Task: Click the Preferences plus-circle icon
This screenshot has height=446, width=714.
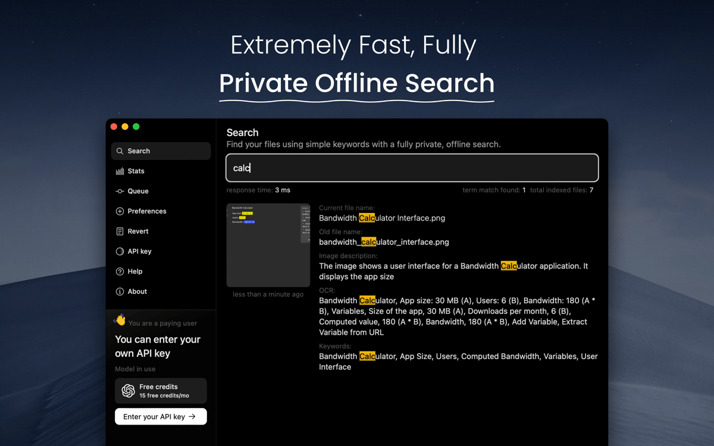Action: click(120, 211)
